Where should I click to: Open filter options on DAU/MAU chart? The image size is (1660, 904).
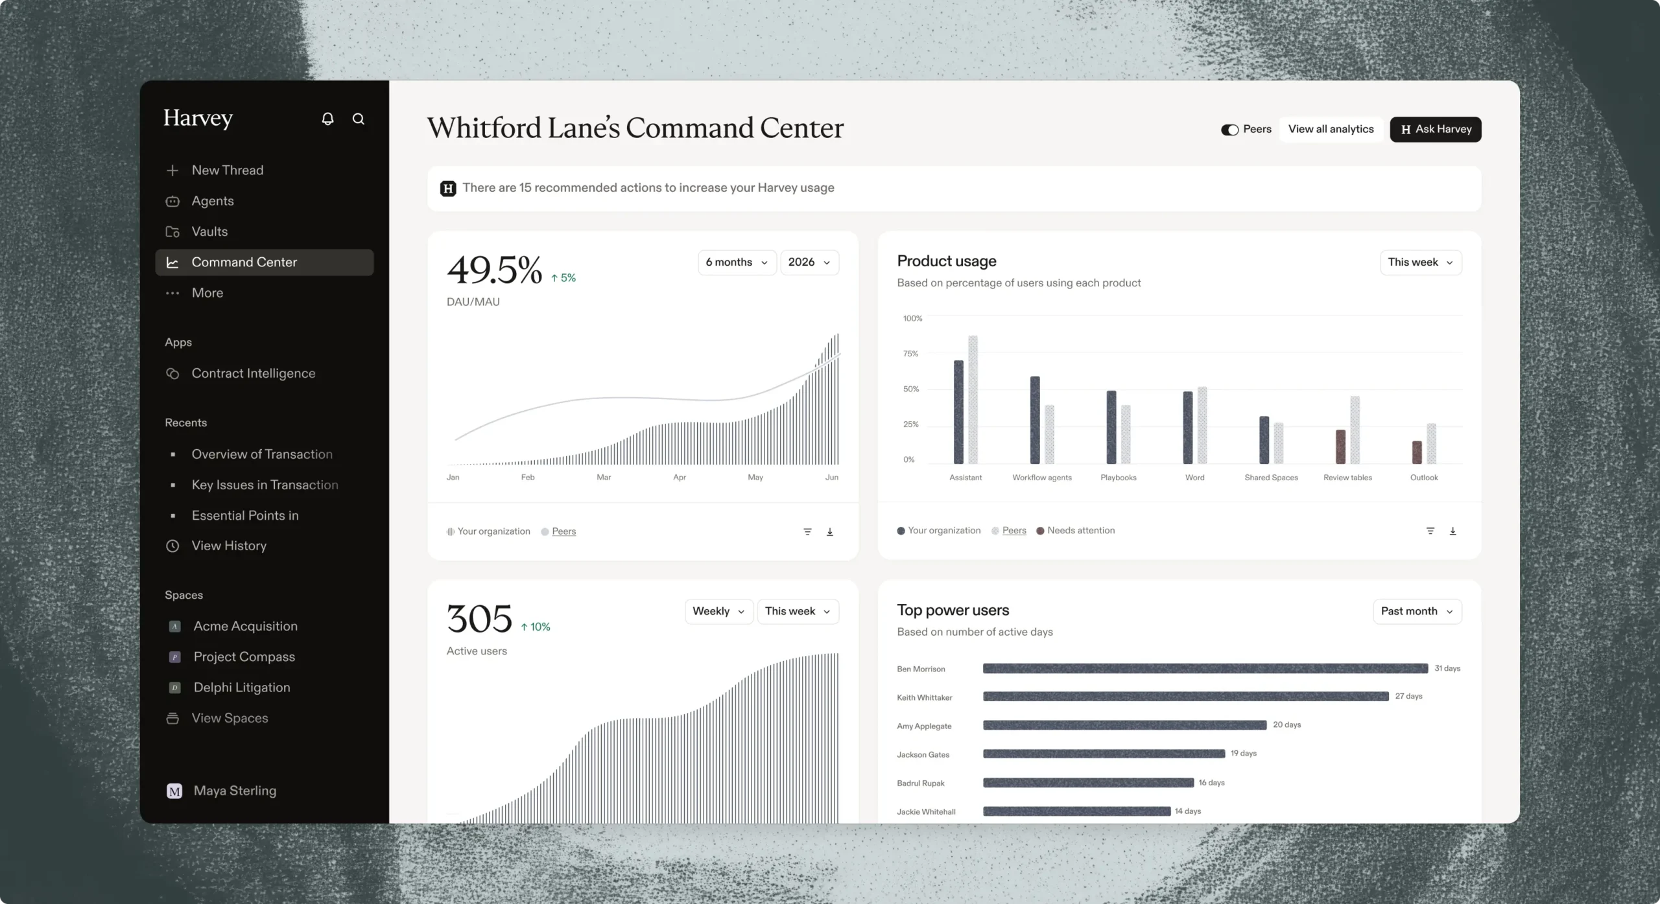point(807,531)
